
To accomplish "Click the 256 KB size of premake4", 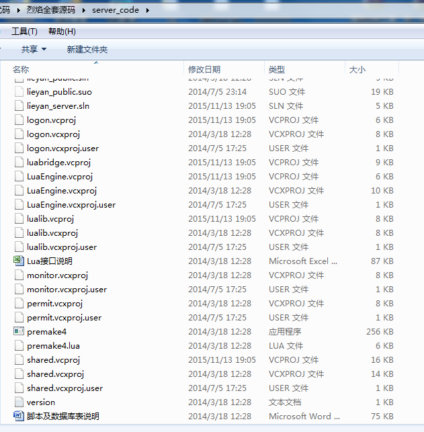I will coord(380,331).
